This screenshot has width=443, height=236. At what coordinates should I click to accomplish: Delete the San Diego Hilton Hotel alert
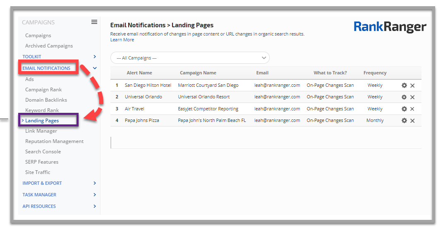pos(412,86)
